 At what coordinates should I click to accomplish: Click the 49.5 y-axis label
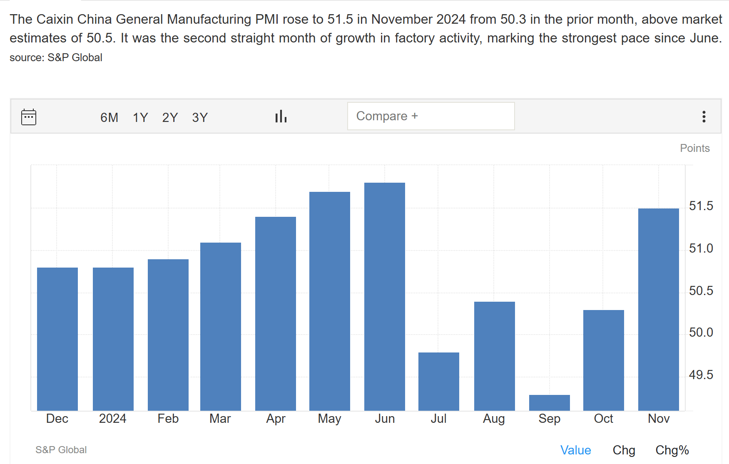point(701,375)
